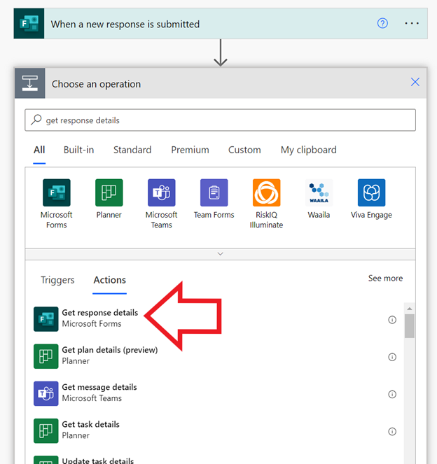
Task: Choose the Microsoft Teams connector icon
Action: (161, 192)
